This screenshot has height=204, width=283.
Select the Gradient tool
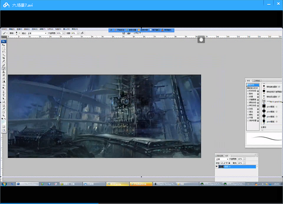pos(3,82)
